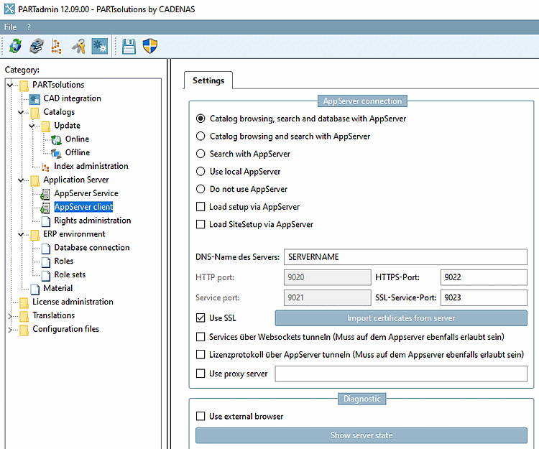Select Catalog browsing and search with AppServer
The image size is (539, 449).
[201, 136]
